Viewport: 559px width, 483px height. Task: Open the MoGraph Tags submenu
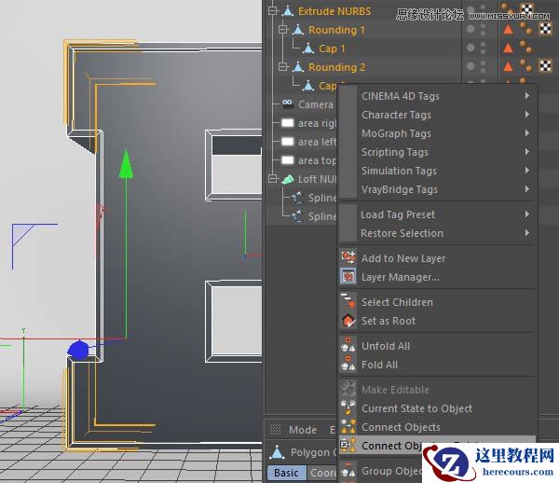pyautogui.click(x=437, y=133)
